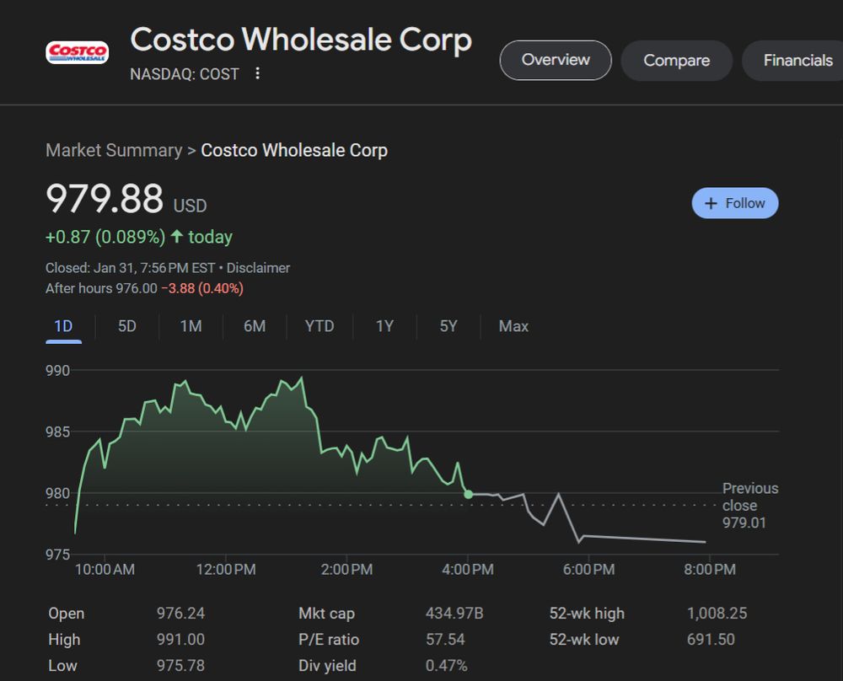Click the 979.88 price value
This screenshot has width=843, height=681.
(x=105, y=198)
